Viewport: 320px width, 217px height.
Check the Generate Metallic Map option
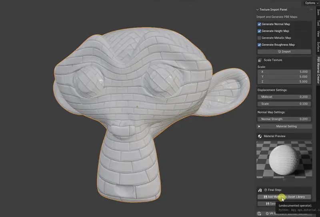tap(259, 38)
